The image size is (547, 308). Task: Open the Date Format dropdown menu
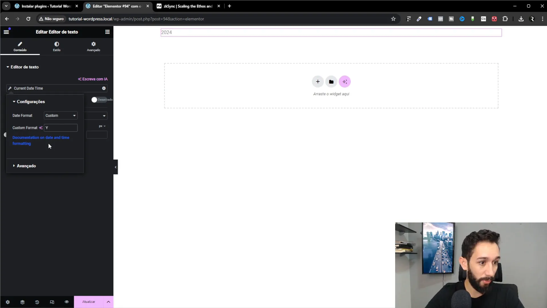click(x=60, y=115)
